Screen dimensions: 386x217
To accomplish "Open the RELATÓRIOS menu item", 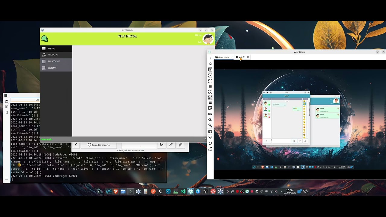I will tap(56, 61).
